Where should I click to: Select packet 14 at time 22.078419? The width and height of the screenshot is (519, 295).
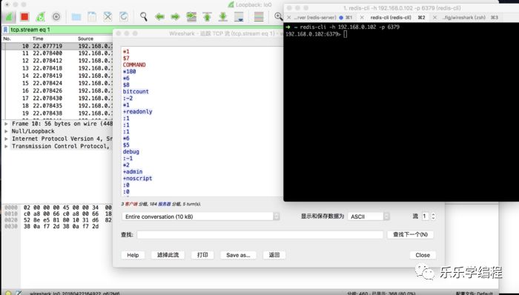[x=57, y=76]
